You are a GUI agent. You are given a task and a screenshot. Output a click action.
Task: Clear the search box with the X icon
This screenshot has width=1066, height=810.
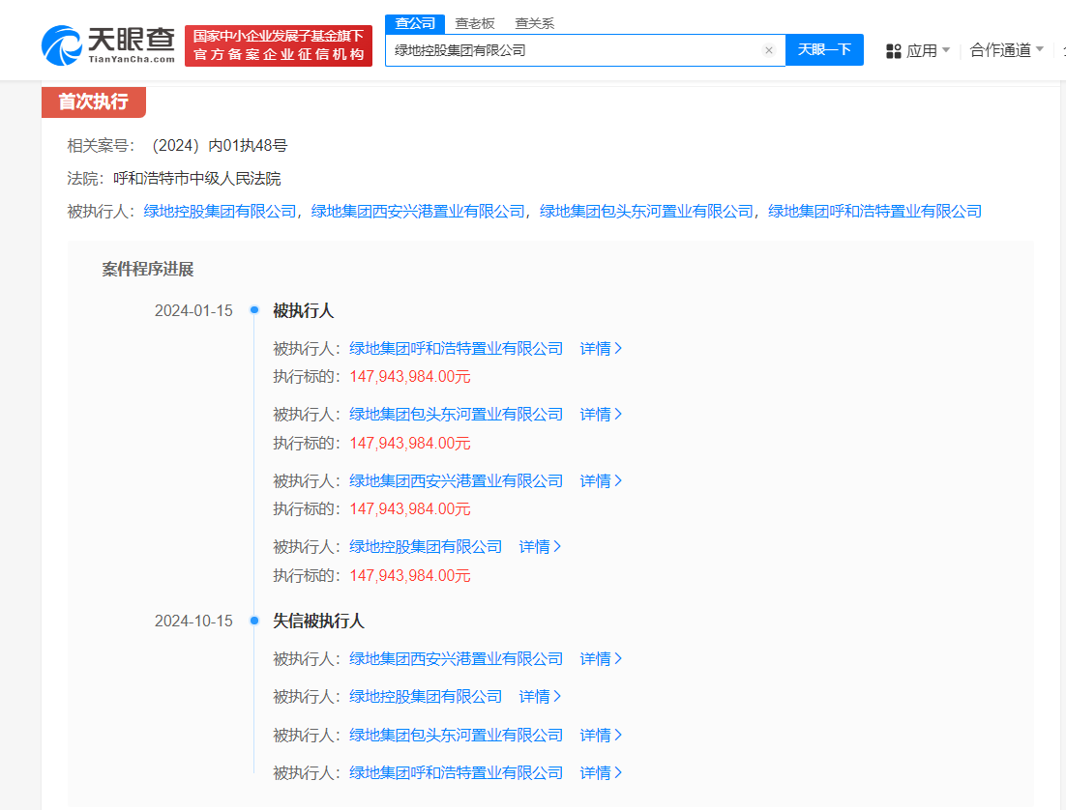[x=769, y=50]
